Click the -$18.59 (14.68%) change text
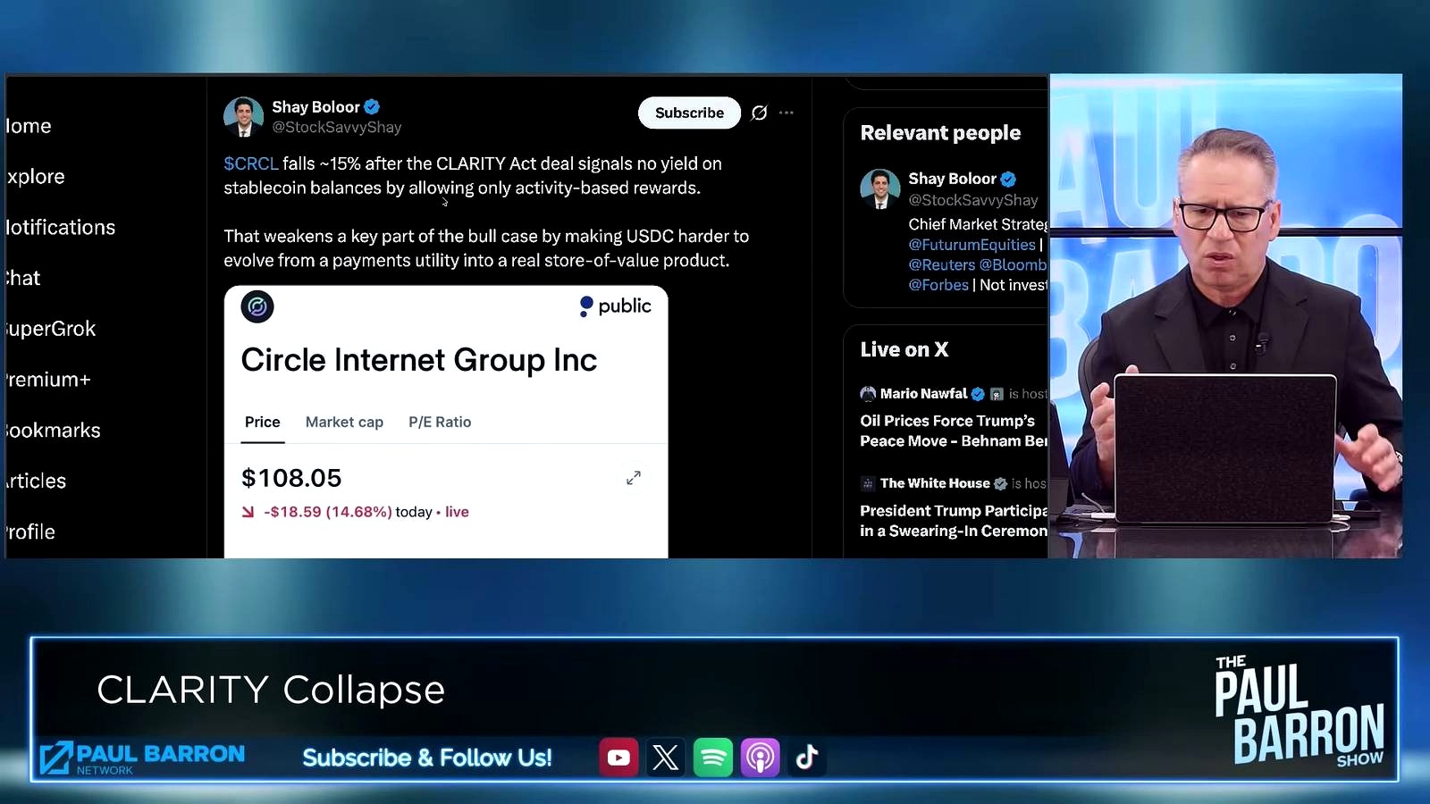Screen dimensions: 1430x804 point(328,512)
